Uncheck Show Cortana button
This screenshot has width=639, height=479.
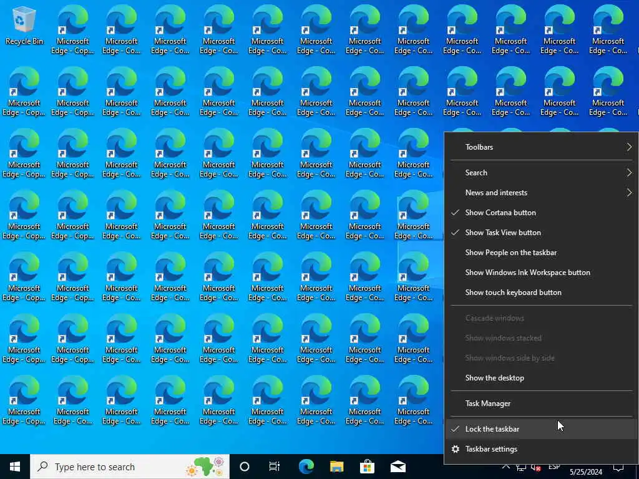point(541,213)
